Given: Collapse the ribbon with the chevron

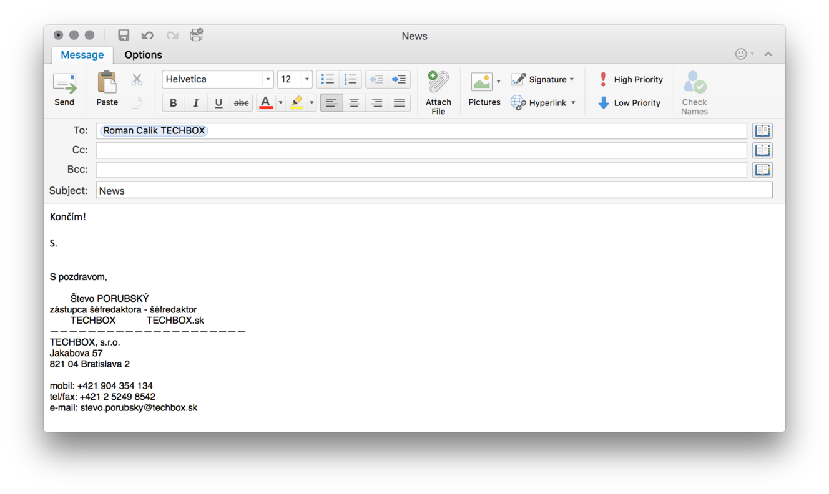Looking at the screenshot, I should [768, 54].
